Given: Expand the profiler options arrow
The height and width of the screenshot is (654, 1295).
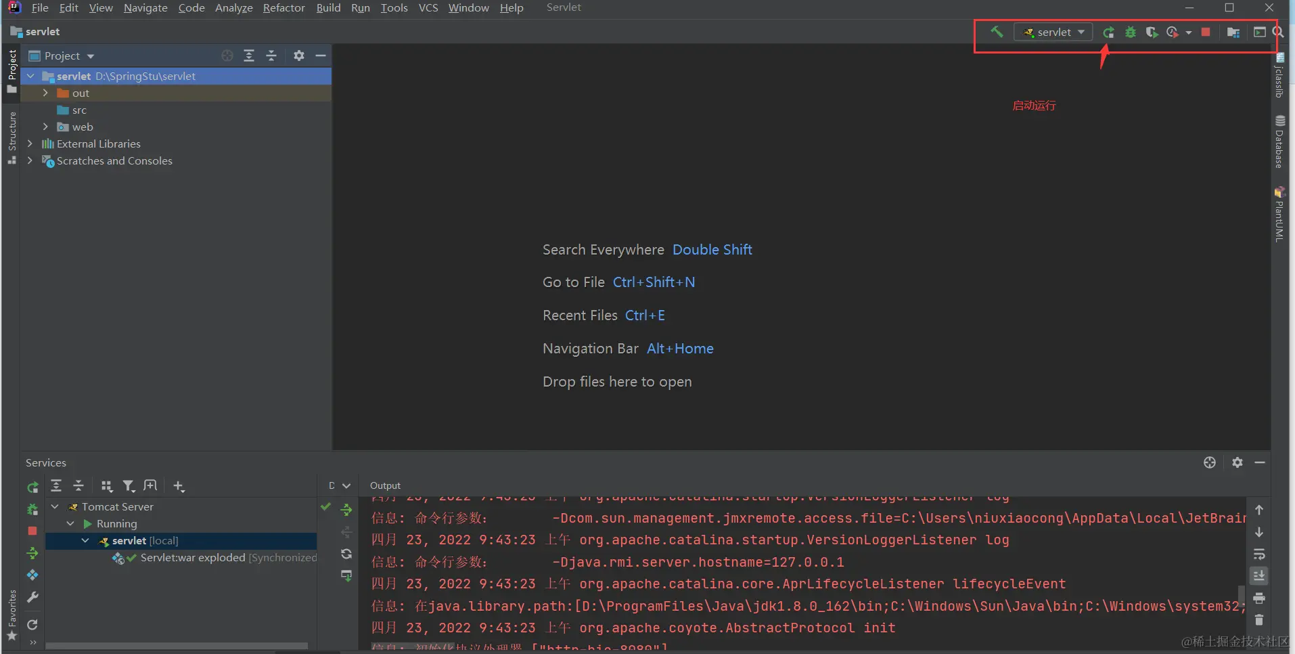Looking at the screenshot, I should [1189, 32].
